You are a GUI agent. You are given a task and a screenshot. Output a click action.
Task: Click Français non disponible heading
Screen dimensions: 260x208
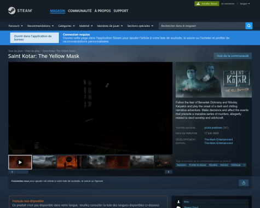point(28,201)
